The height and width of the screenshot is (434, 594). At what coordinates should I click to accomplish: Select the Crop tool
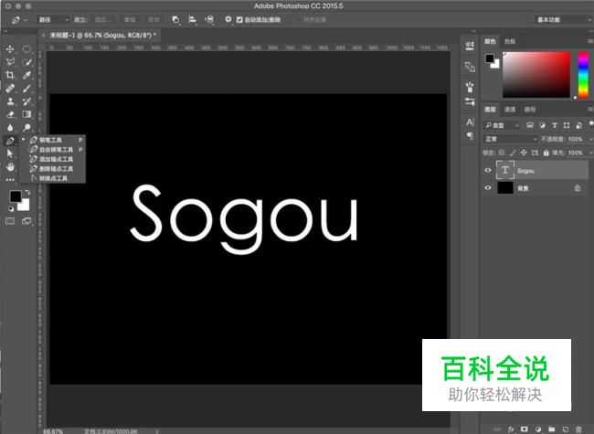10,75
